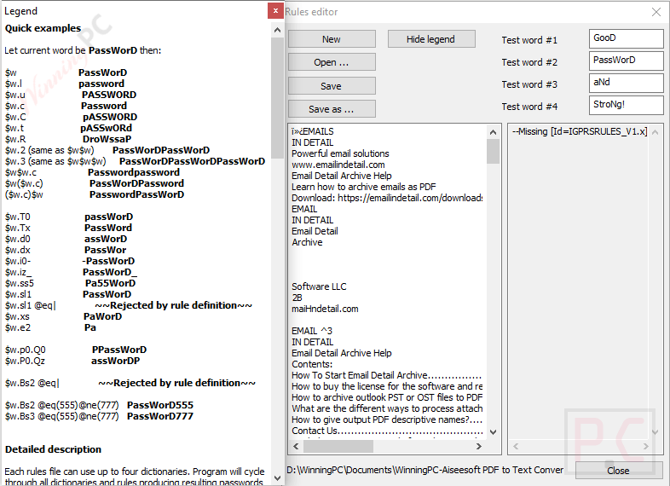This screenshot has height=486, width=670.
Task: Hide the legend panel
Action: [x=431, y=39]
